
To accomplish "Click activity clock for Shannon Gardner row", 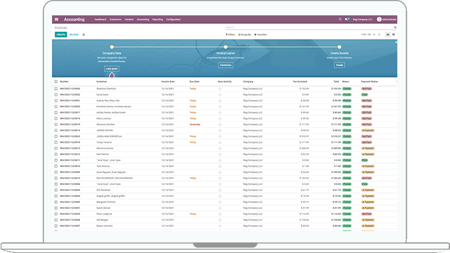I will [x=220, y=125].
